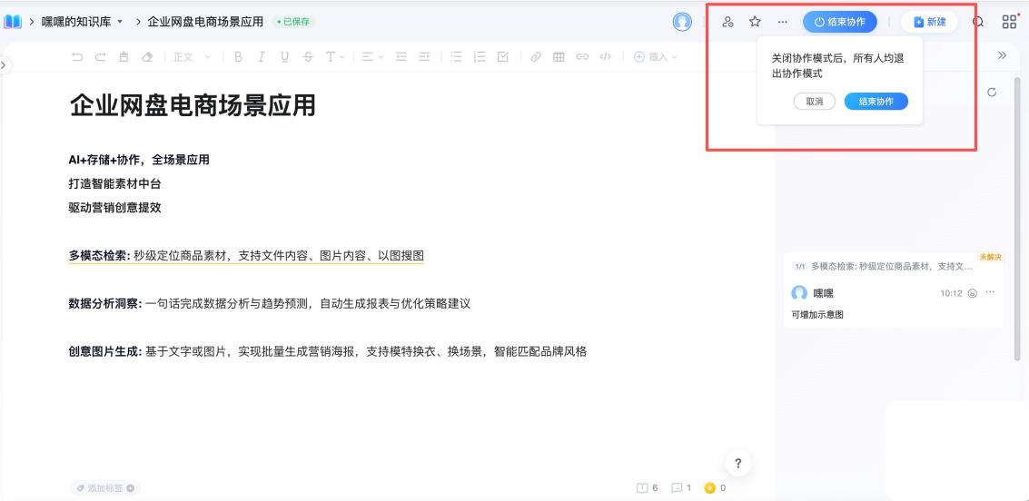Click the user avatar in the header
The height and width of the screenshot is (501, 1029).
[x=682, y=22]
